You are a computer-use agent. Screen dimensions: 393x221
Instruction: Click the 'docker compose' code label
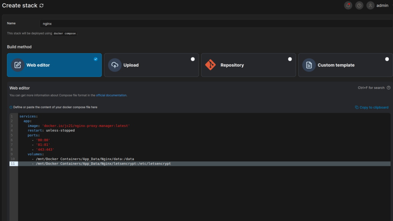click(x=64, y=33)
